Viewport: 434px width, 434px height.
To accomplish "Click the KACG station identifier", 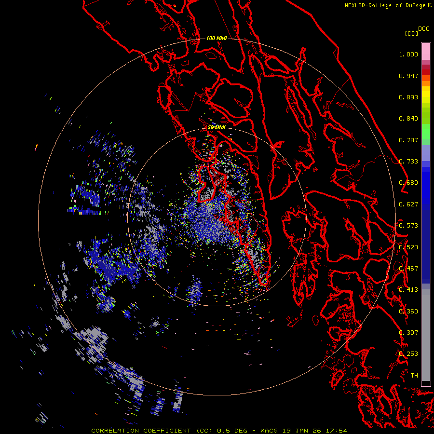I will click(269, 431).
